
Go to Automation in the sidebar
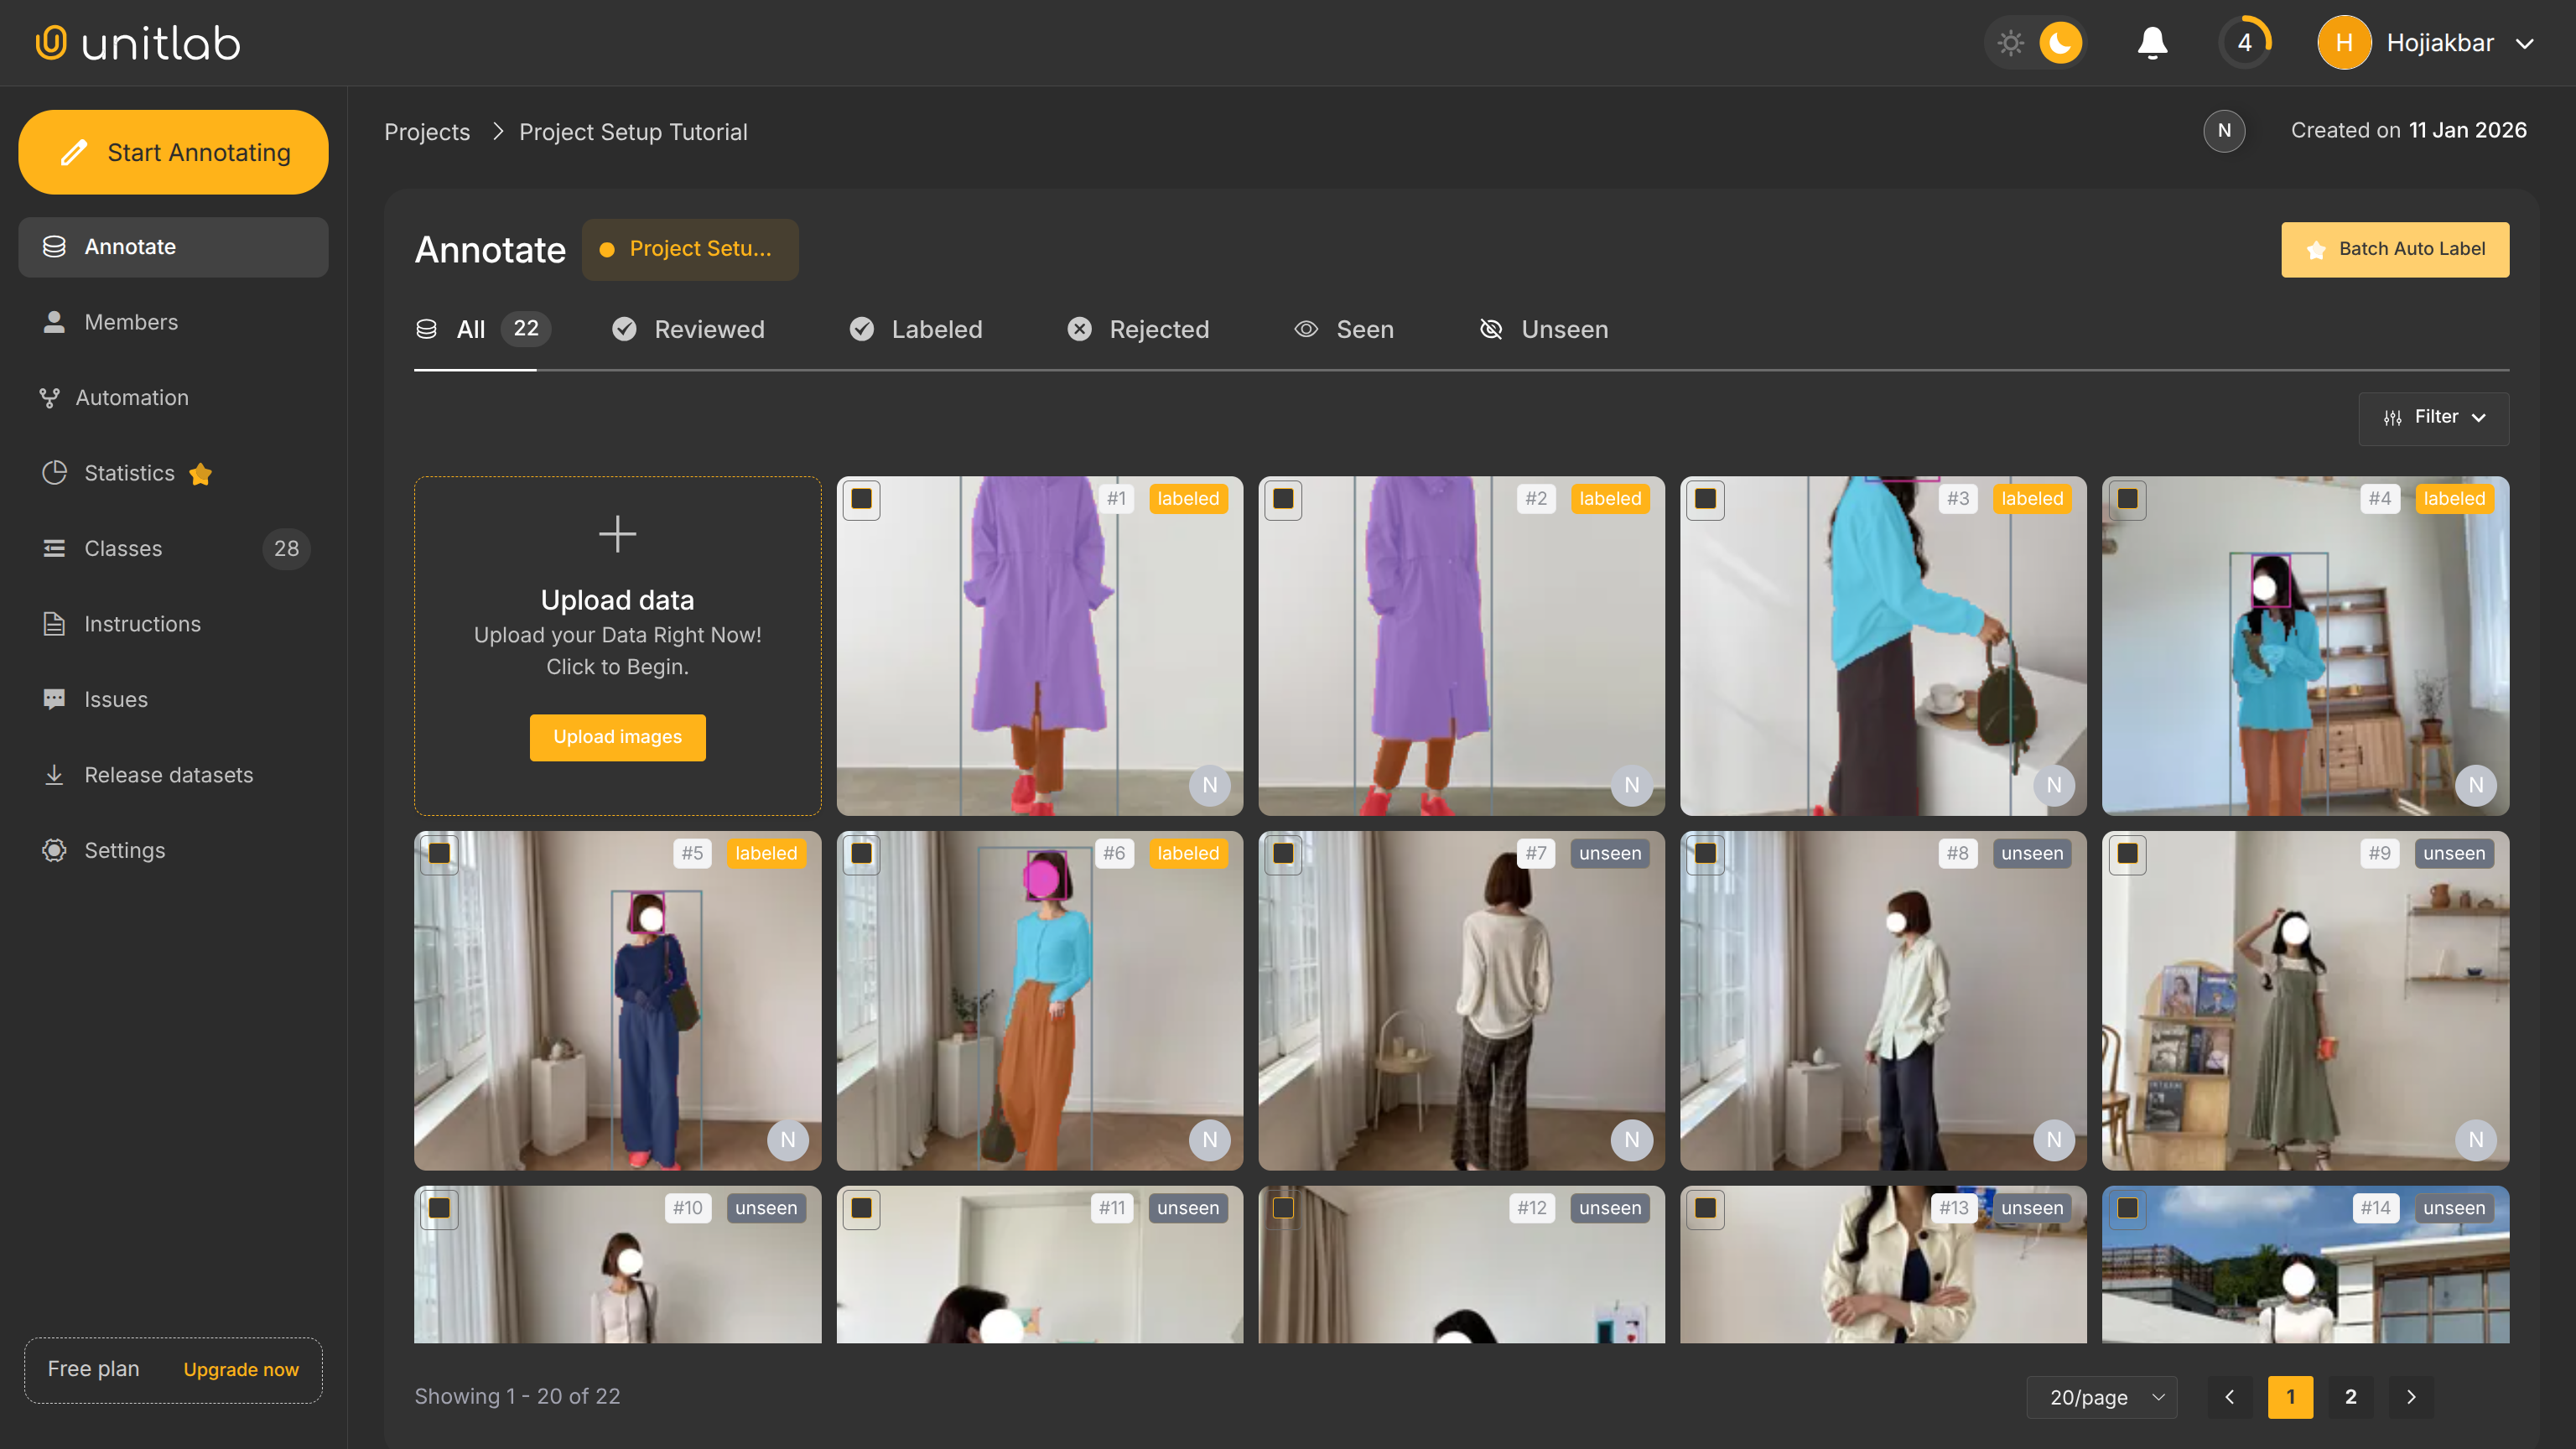[131, 398]
